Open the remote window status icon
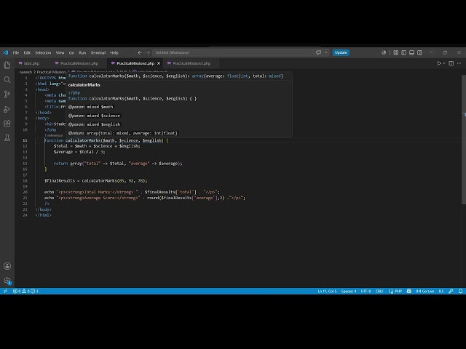This screenshot has height=349, width=466. point(5,291)
